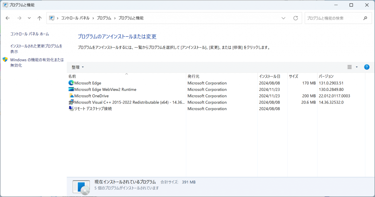
Task: Expand chevron after プログラム in breadcrumb
Action: [115, 18]
